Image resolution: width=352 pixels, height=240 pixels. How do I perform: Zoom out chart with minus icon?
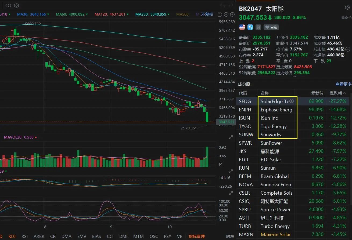tap(226, 14)
